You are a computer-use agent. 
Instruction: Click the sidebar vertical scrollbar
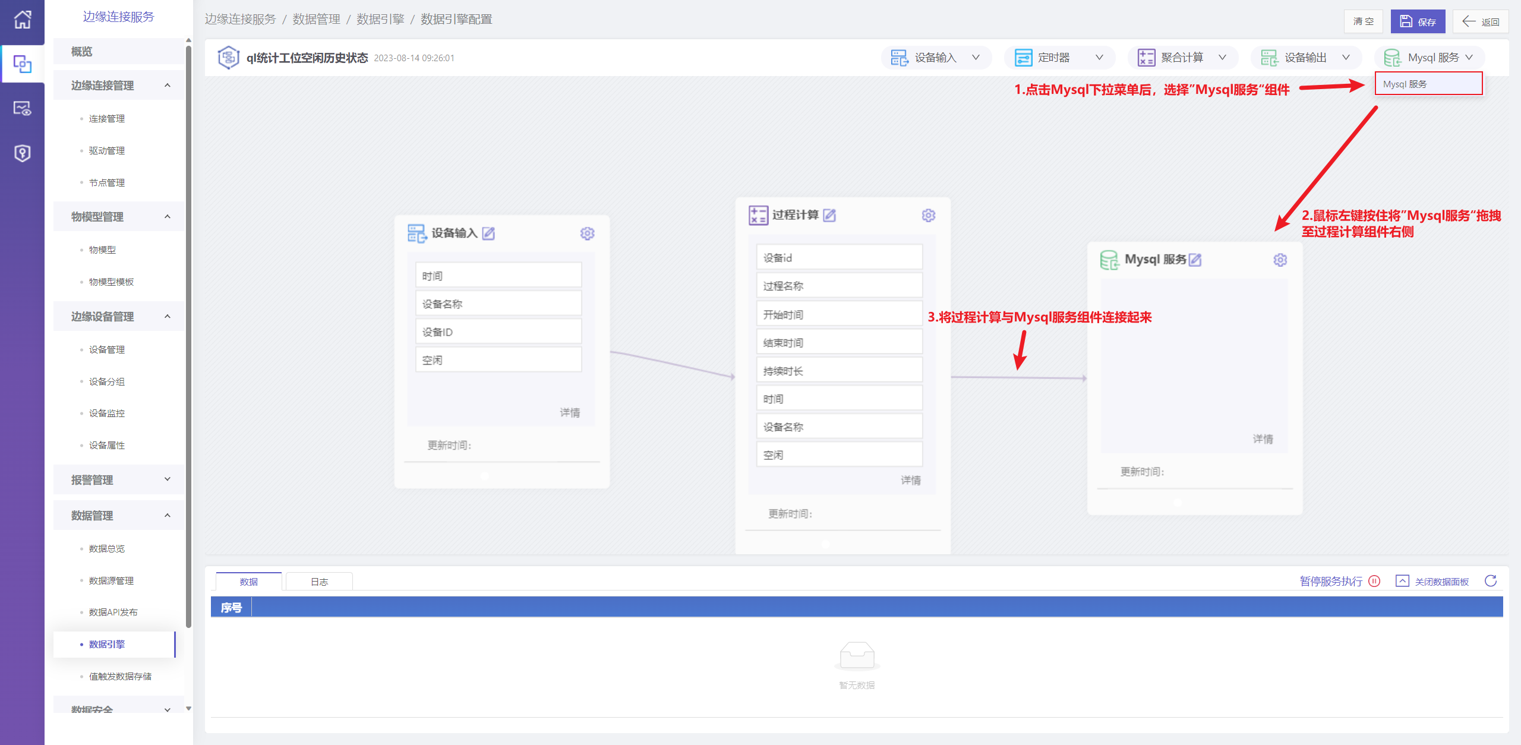tap(188, 336)
